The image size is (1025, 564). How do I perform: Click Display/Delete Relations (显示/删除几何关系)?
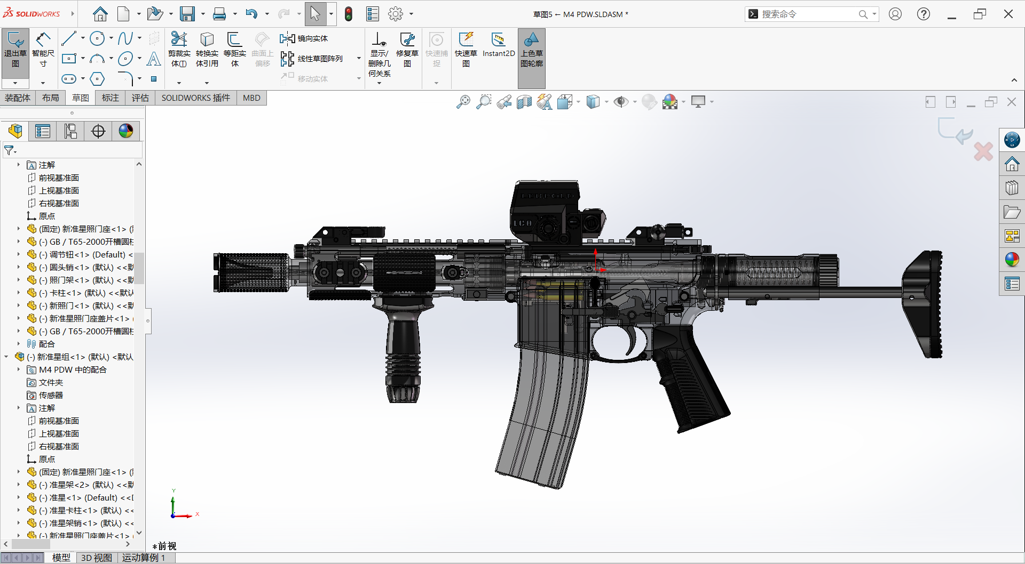pyautogui.click(x=379, y=55)
